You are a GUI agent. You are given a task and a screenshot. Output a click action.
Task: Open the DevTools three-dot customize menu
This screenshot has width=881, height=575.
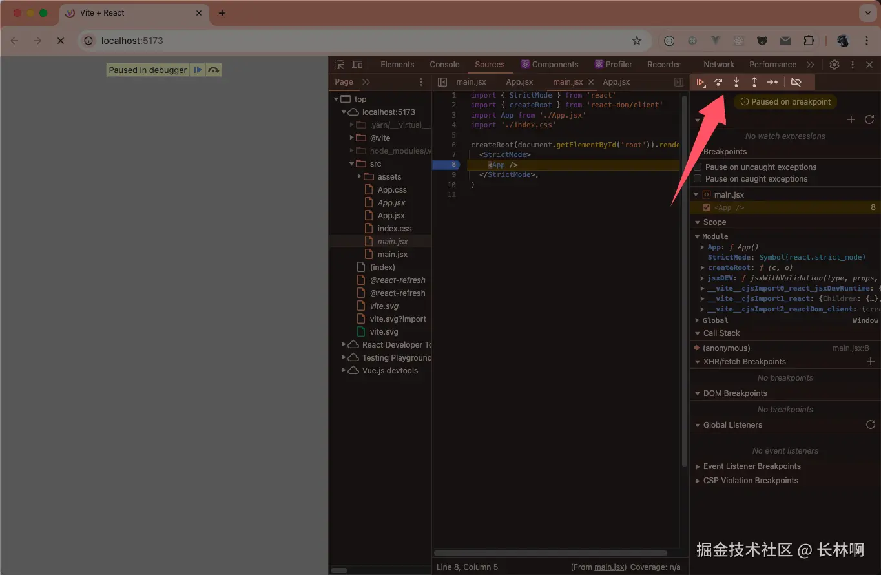(853, 65)
